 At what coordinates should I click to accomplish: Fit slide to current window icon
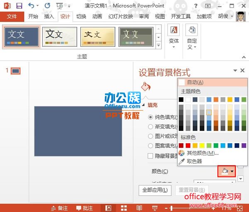239,208
